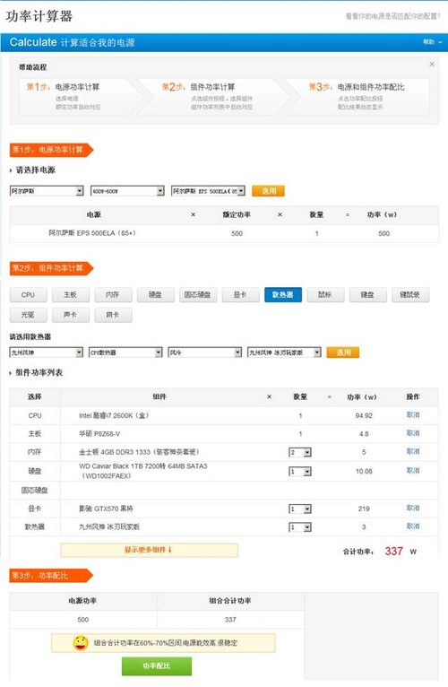Click the empty 固态硬盘 row label
Screen dimensions: 448x687
[x=35, y=491]
